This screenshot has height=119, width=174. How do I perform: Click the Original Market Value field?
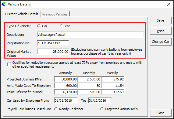pos(53,52)
